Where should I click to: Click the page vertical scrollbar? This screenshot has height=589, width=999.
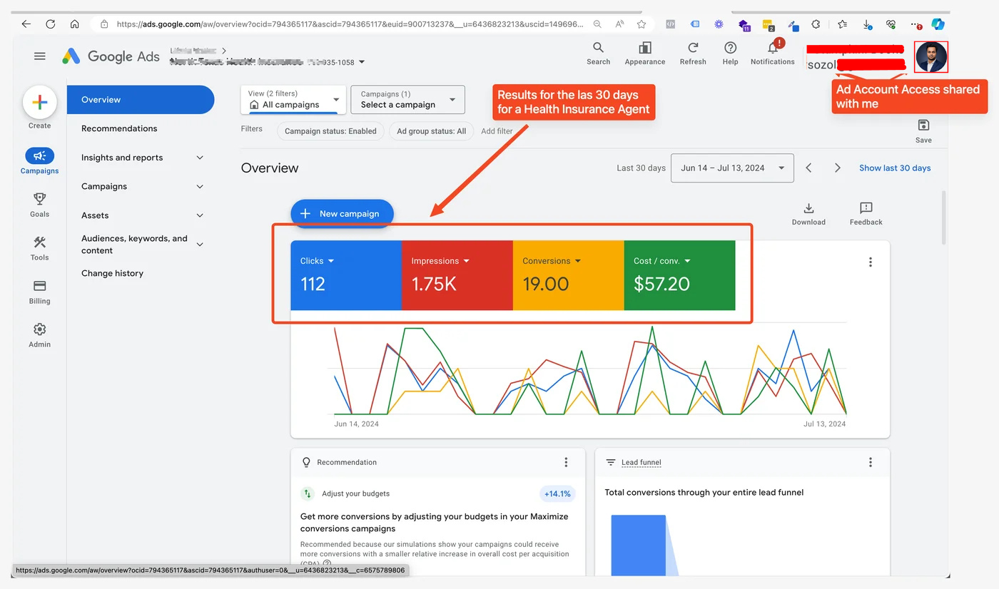click(x=945, y=217)
